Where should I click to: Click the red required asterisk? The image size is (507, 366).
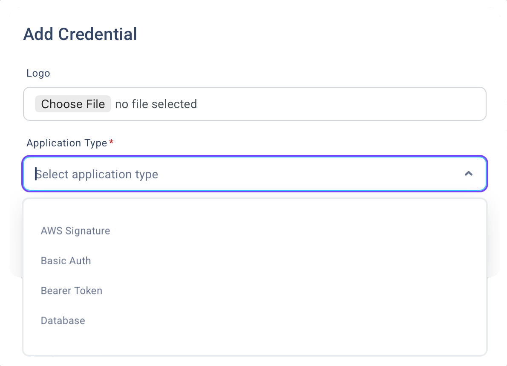pyautogui.click(x=111, y=143)
